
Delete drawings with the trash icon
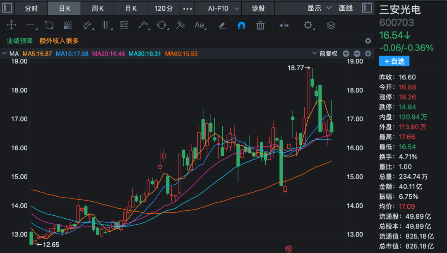click(260, 25)
